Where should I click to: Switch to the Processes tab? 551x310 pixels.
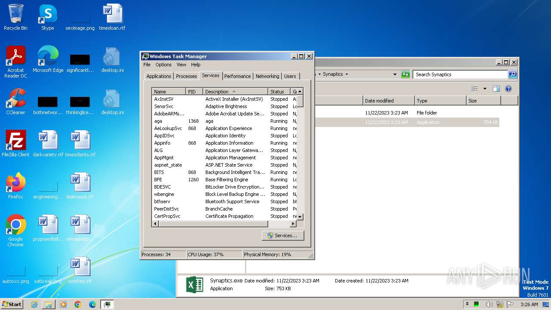pyautogui.click(x=186, y=76)
